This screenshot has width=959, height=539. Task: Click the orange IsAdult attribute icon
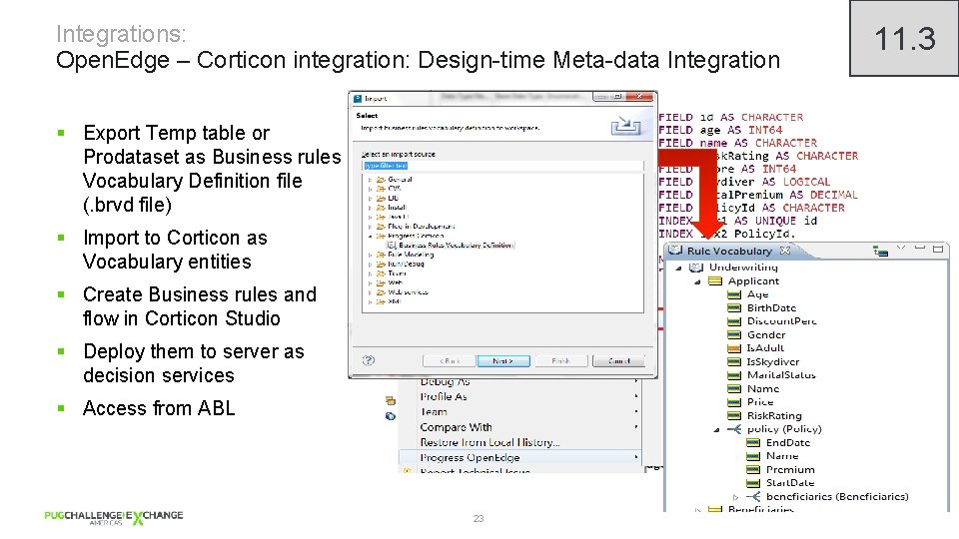734,348
